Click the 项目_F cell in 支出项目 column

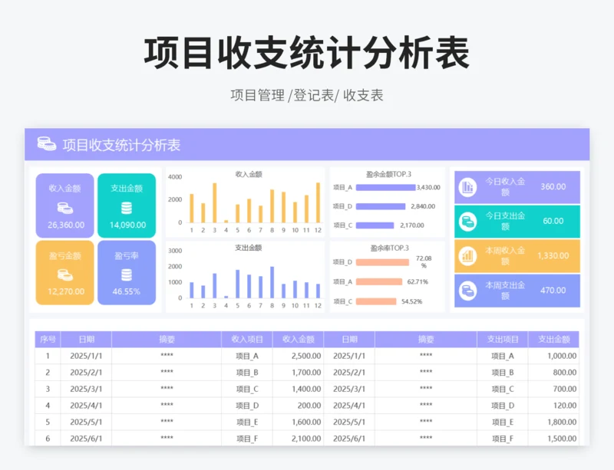coord(503,439)
